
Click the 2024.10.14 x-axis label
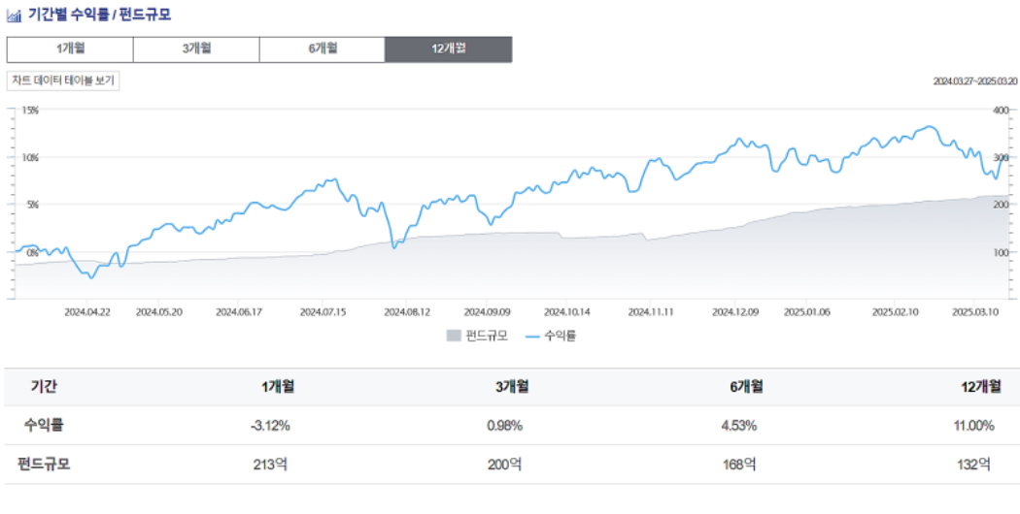click(x=567, y=312)
